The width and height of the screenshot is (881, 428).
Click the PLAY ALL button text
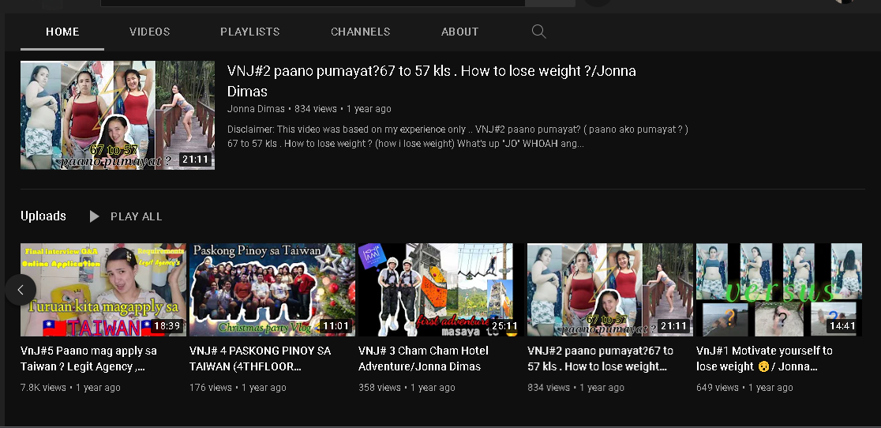click(136, 216)
